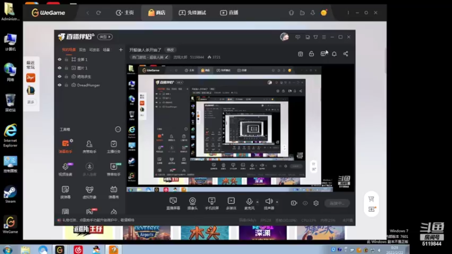Viewport: 452px width, 254px height.
Task: Open the Recycle Bin desktop icon
Action: point(10,103)
